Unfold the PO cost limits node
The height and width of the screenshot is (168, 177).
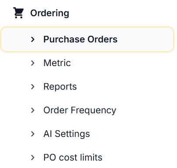pyautogui.click(x=33, y=157)
